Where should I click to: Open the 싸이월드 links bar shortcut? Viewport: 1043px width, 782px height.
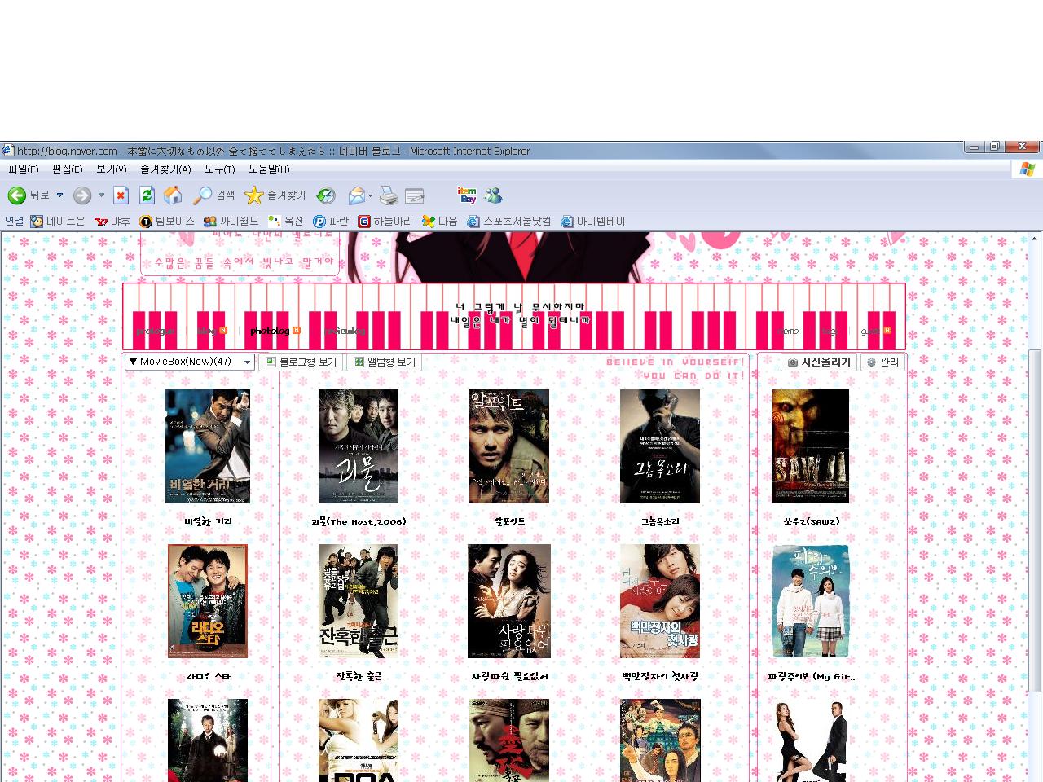231,221
